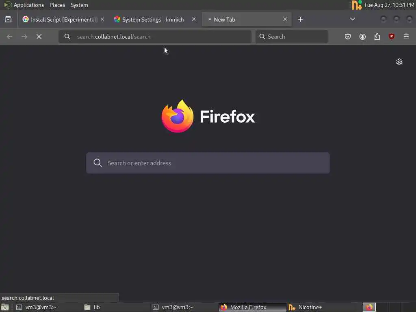Click the date and time clock
This screenshot has width=416, height=312.
389,5
